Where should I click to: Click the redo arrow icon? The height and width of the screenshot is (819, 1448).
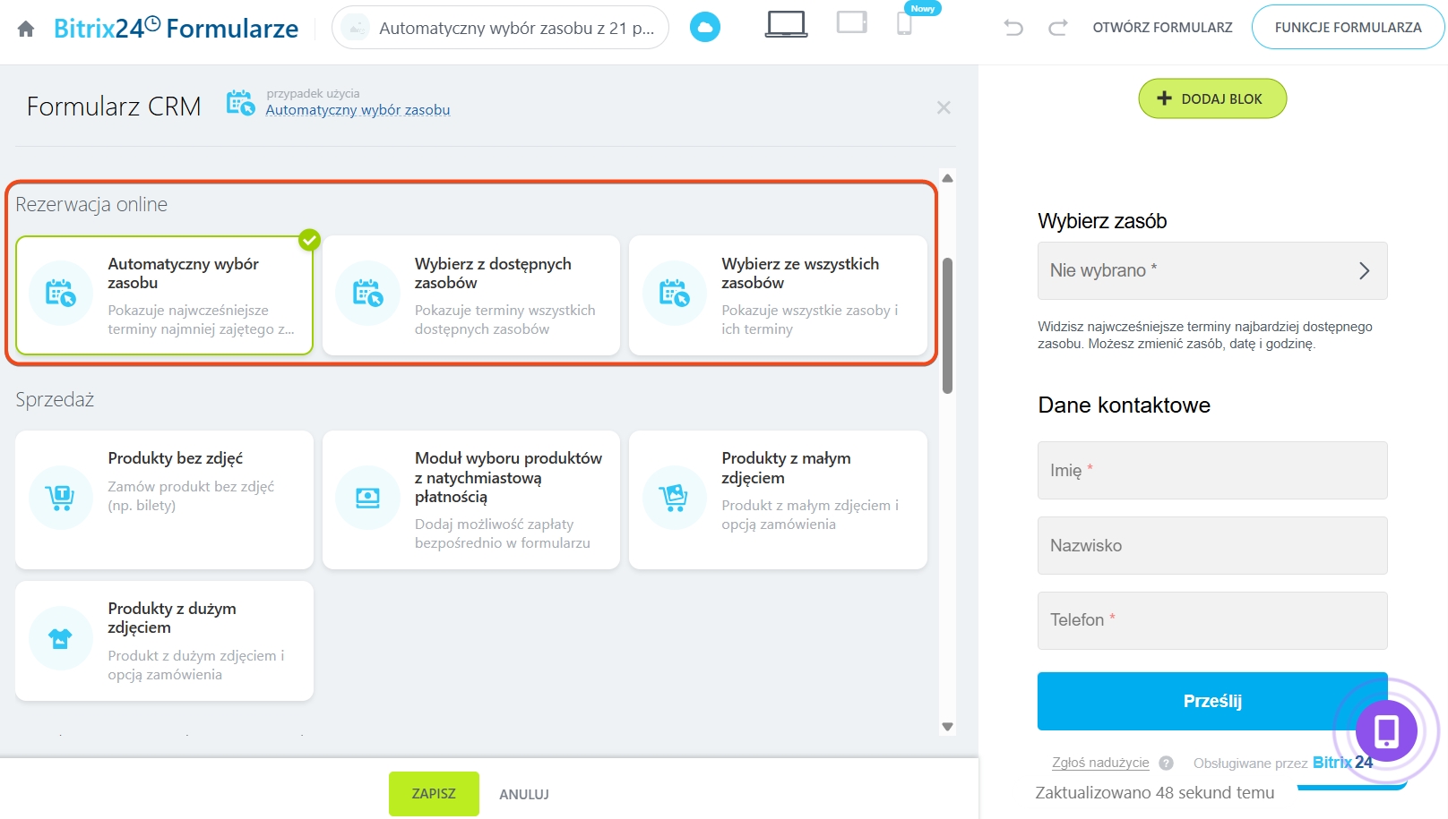(1058, 28)
